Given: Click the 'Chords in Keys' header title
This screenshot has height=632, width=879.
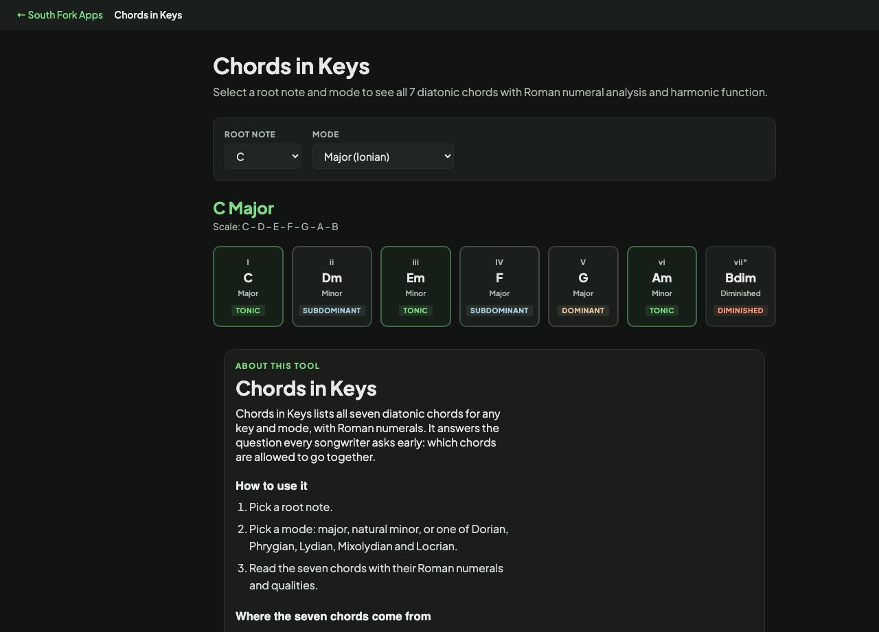Looking at the screenshot, I should pos(148,14).
